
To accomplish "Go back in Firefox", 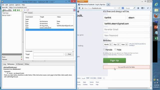I will point(79,8).
